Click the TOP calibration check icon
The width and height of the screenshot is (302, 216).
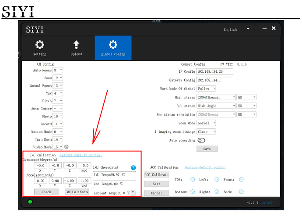[x=193, y=180]
